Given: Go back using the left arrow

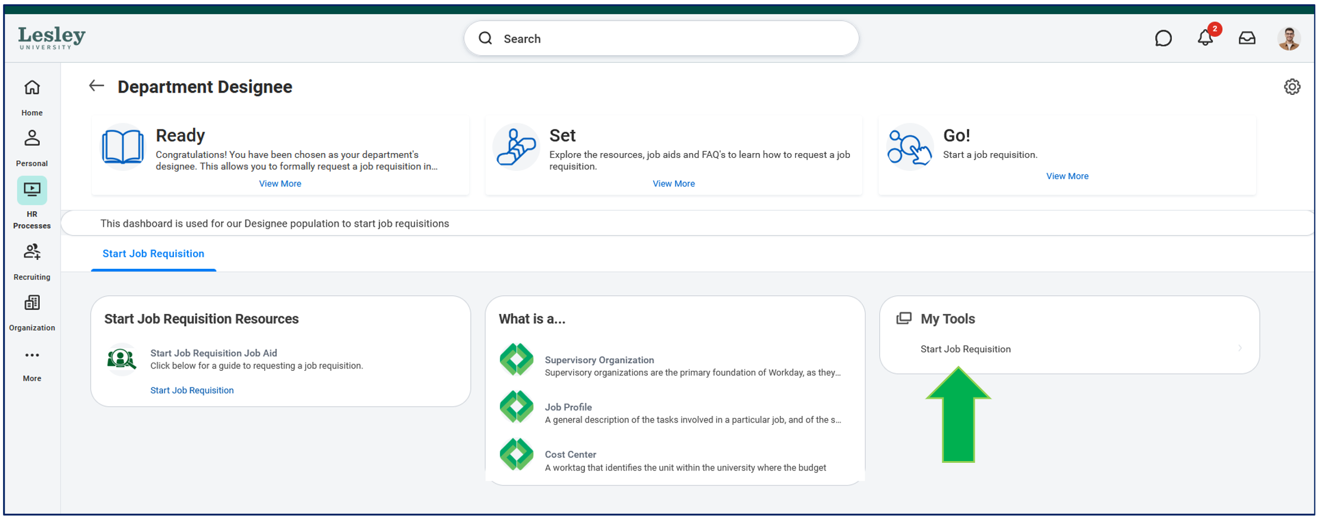Looking at the screenshot, I should coord(96,86).
